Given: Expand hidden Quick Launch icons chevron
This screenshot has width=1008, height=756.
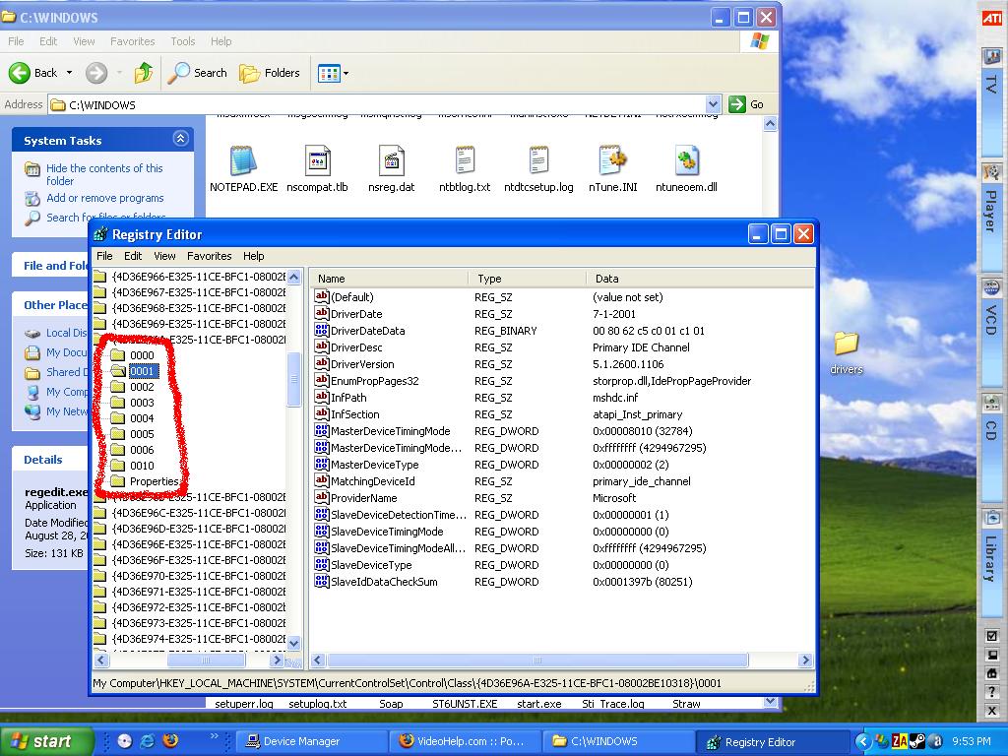Looking at the screenshot, I should point(214,736).
